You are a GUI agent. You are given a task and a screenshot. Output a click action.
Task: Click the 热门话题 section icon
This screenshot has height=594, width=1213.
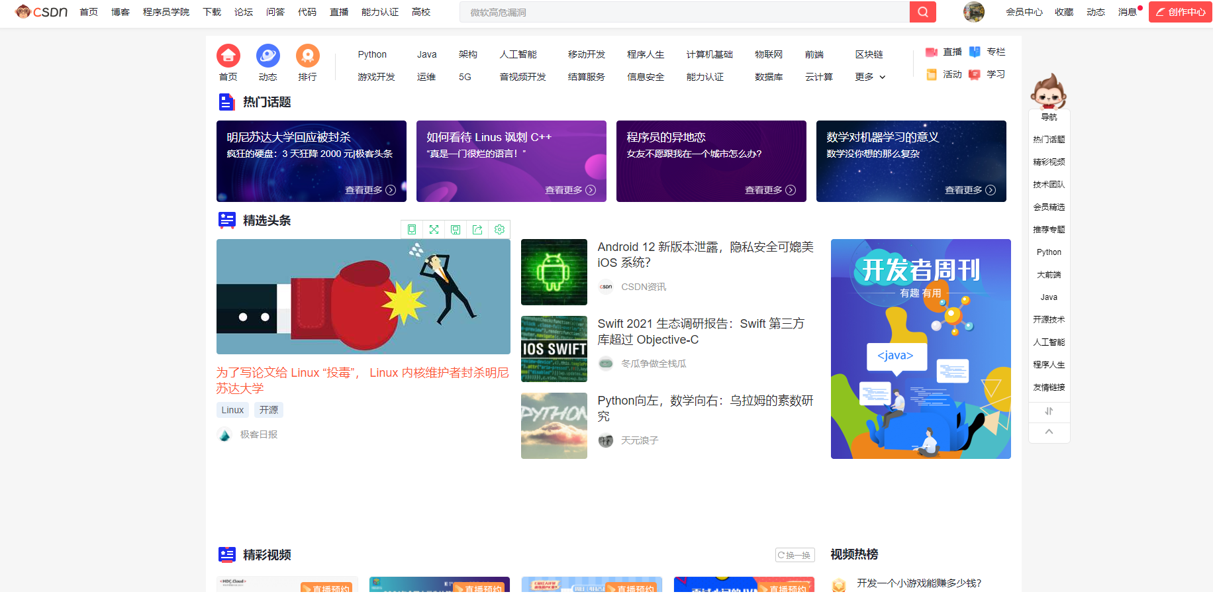[x=226, y=102]
